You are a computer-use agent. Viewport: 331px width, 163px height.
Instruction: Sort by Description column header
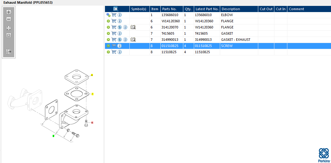click(x=239, y=9)
